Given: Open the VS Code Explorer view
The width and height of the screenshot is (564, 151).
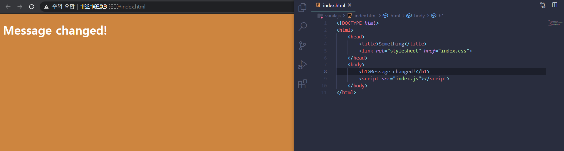Looking at the screenshot, I should point(302,8).
